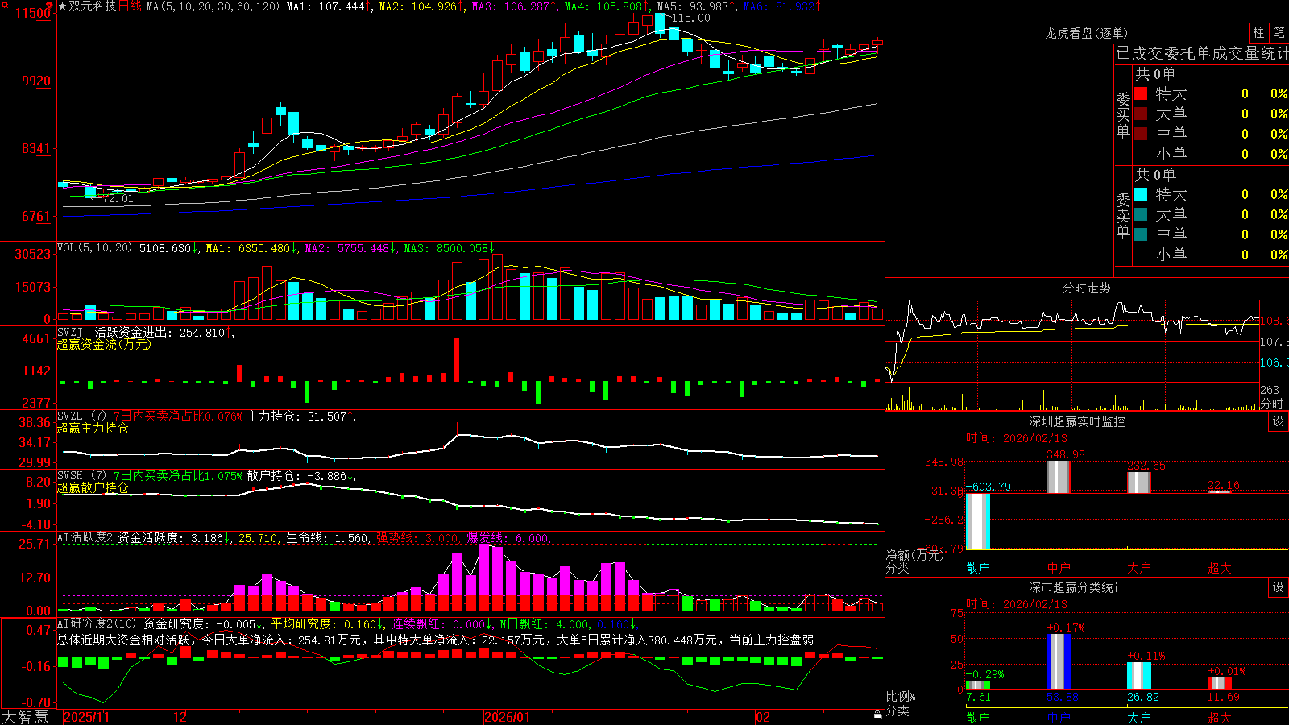Click the MA(5,10,20,30,60,120) indicator parameters
1289x725 pixels.
(213, 6)
